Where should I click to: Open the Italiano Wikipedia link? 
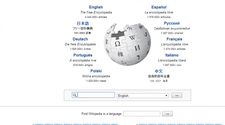[172, 55]
